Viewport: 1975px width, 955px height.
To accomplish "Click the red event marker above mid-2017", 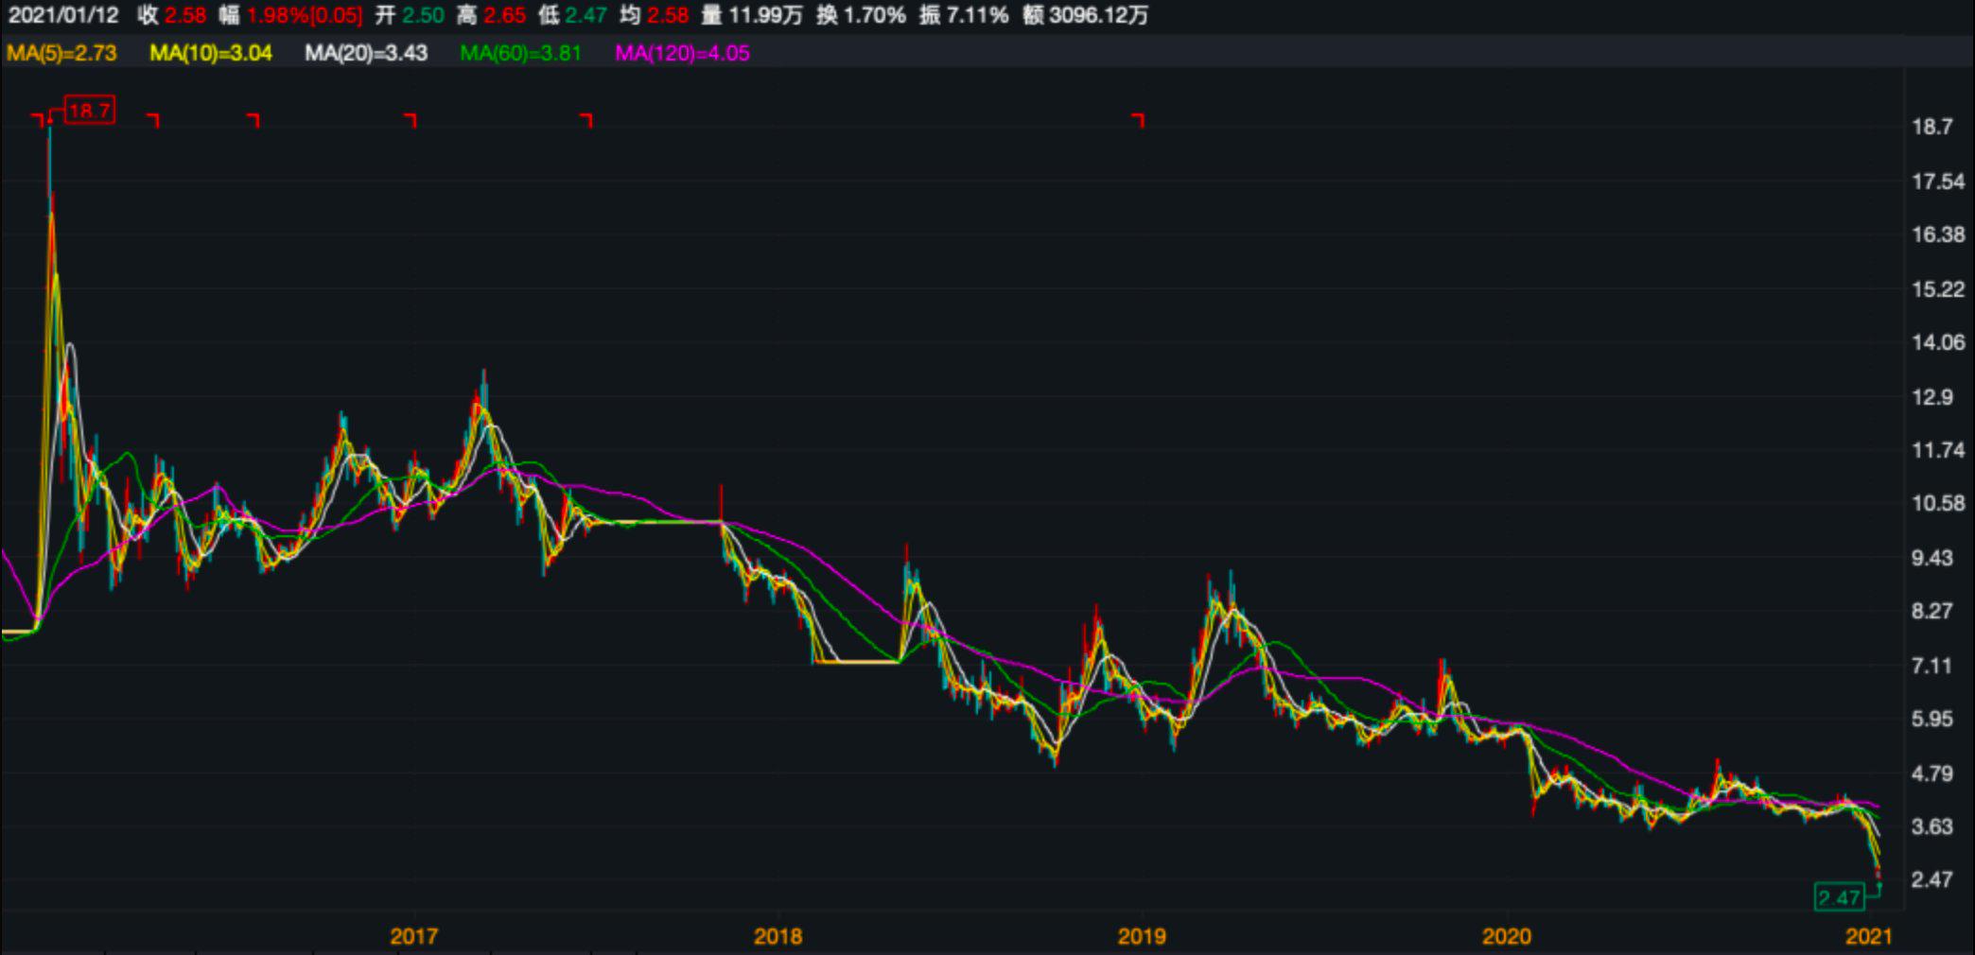I will click(x=587, y=119).
